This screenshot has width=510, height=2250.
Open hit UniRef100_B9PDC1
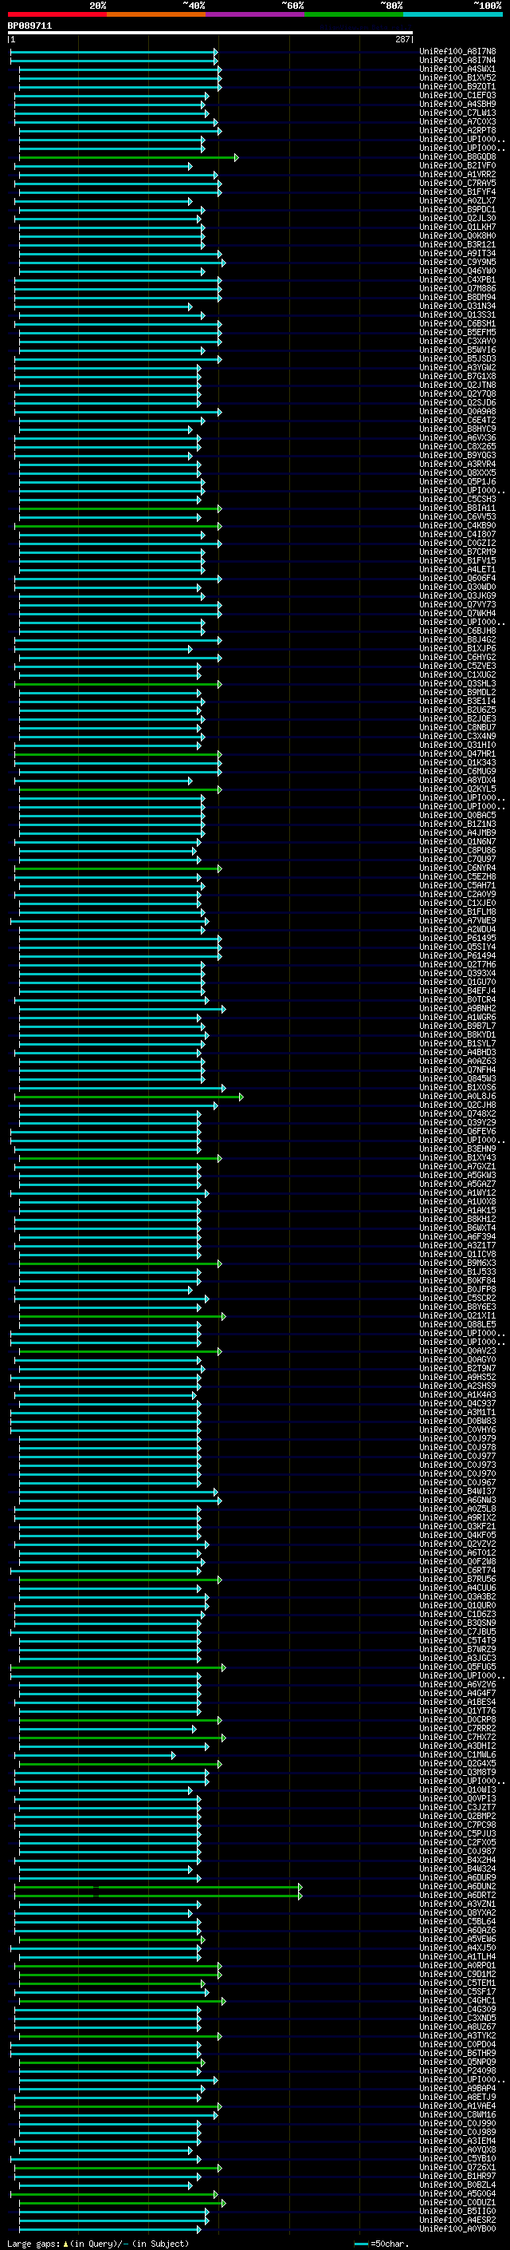pyautogui.click(x=457, y=210)
